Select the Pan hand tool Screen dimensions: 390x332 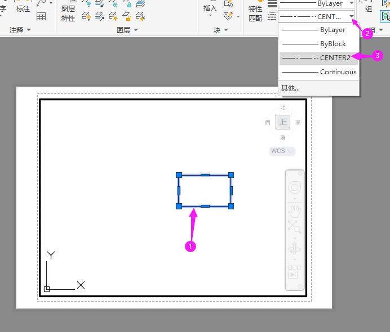(x=295, y=212)
